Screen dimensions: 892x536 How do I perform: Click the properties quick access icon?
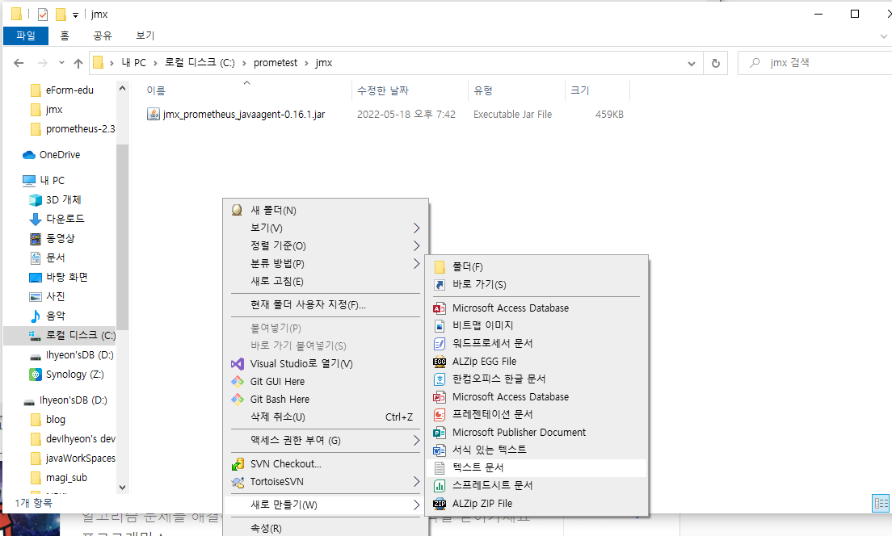click(x=43, y=15)
